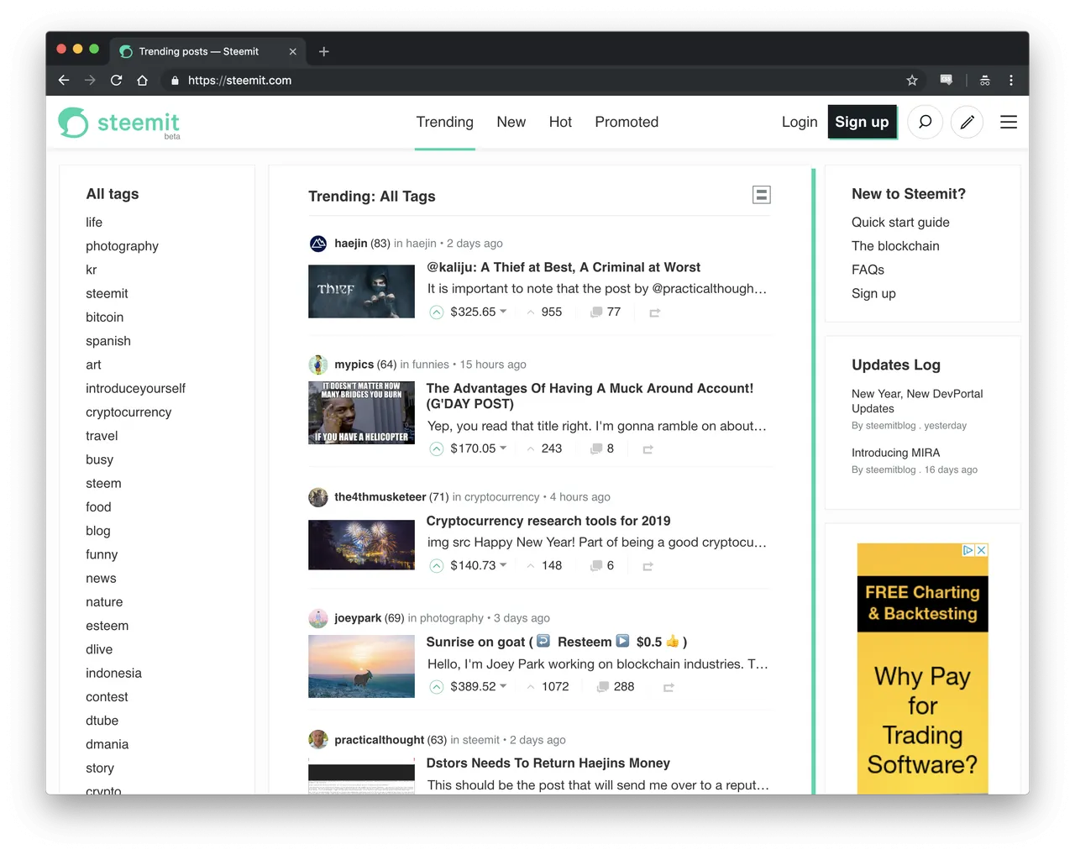This screenshot has width=1075, height=855.
Task: Open the sunrise goat thumbnail
Action: coord(361,667)
